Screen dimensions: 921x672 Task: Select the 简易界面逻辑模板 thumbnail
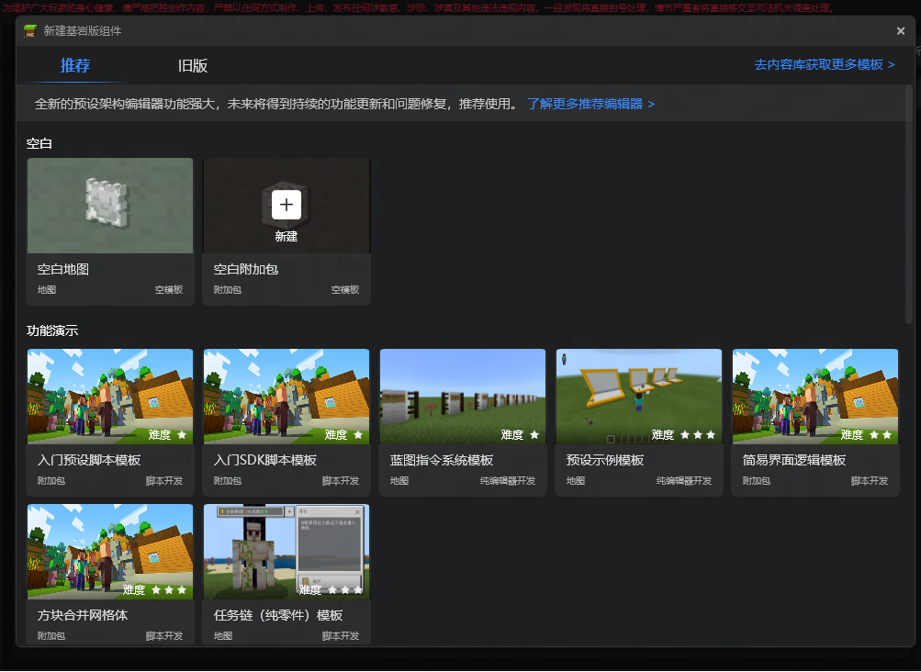(814, 397)
